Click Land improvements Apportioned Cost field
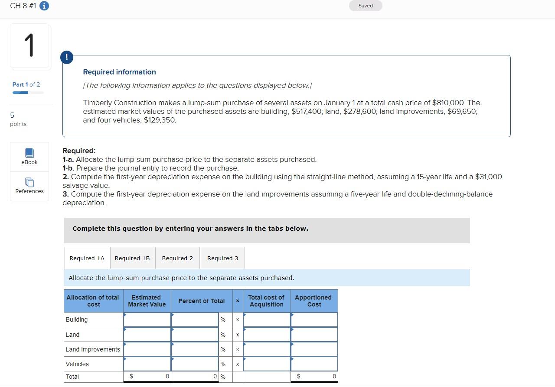Viewport: 555px width, 387px height. click(x=314, y=349)
